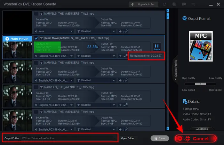
Task: Expand the Settings panel tab
Action: tap(202, 129)
